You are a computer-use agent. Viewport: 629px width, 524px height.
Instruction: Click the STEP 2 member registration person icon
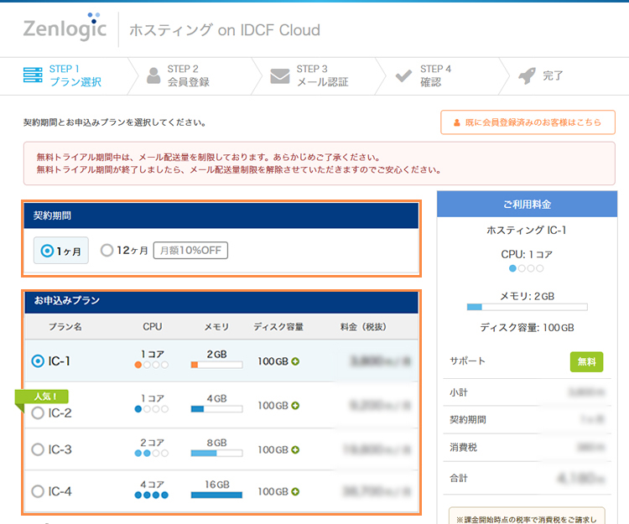click(153, 75)
